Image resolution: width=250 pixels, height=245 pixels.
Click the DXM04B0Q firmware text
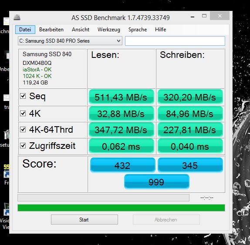37,63
